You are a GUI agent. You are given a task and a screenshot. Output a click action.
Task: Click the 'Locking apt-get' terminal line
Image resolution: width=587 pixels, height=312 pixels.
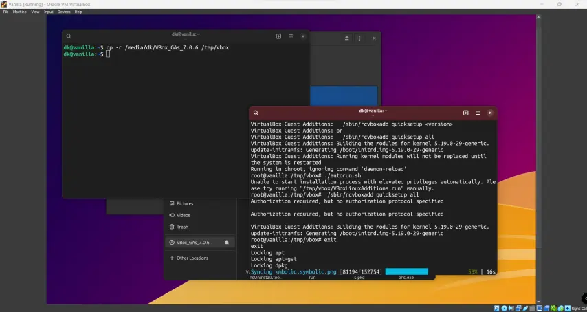[x=274, y=259]
